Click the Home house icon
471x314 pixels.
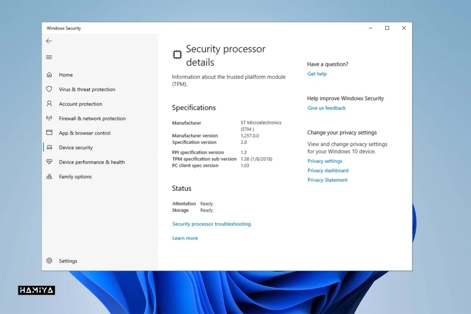click(49, 74)
